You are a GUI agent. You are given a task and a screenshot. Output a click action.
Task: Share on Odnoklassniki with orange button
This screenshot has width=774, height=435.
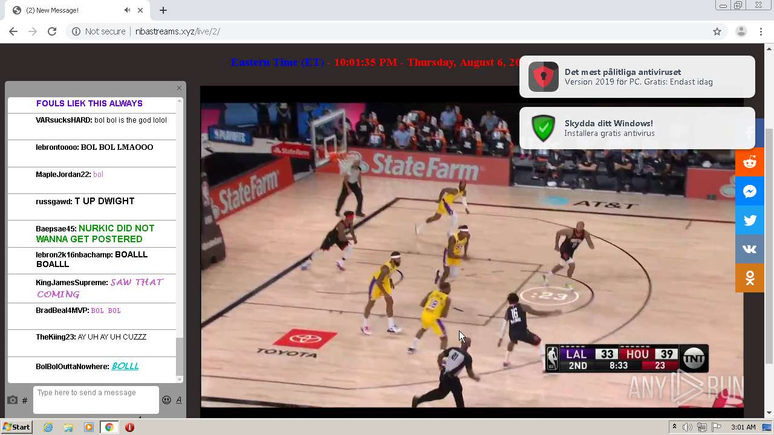pos(750,278)
